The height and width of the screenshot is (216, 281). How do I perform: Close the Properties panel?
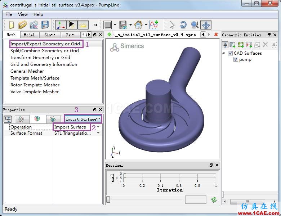coord(101,109)
